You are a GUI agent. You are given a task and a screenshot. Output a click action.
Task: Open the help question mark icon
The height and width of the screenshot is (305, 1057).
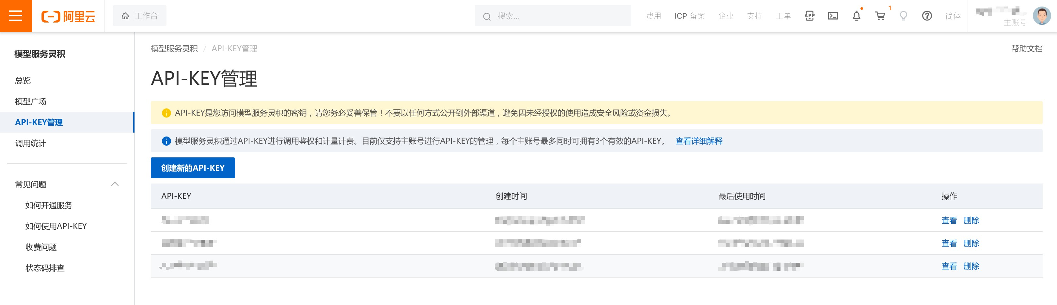tap(926, 16)
